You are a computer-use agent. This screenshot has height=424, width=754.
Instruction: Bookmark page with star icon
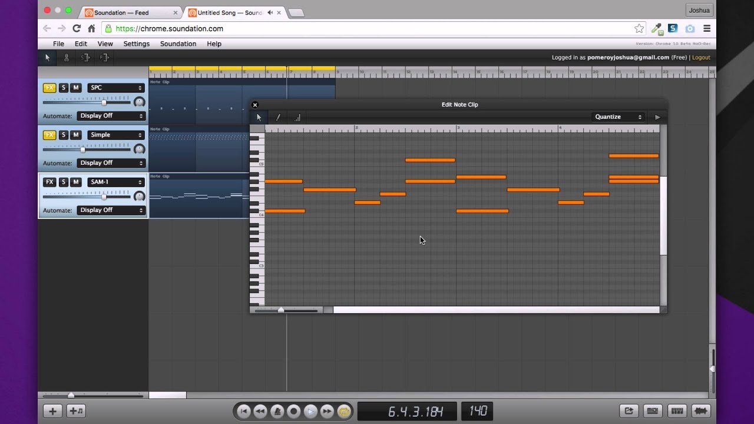639,28
